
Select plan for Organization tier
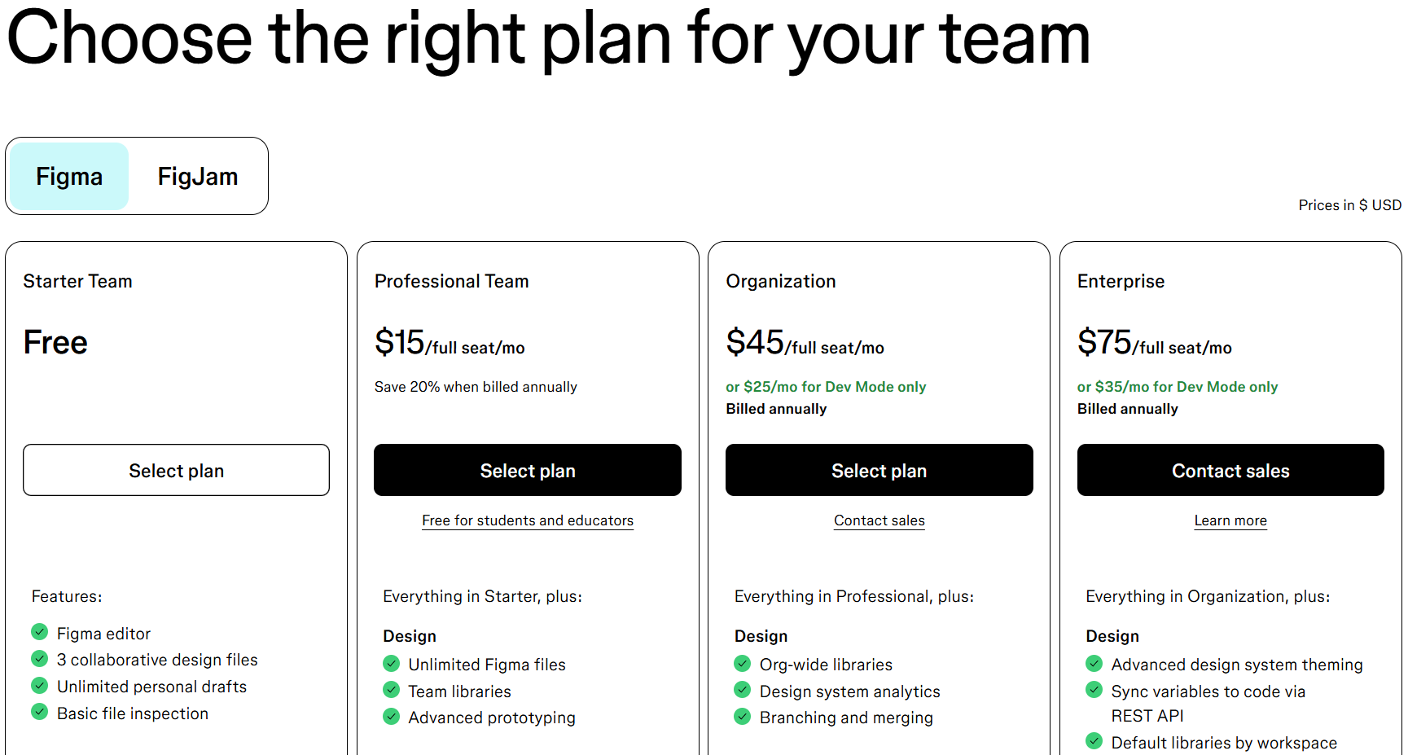[x=879, y=470]
